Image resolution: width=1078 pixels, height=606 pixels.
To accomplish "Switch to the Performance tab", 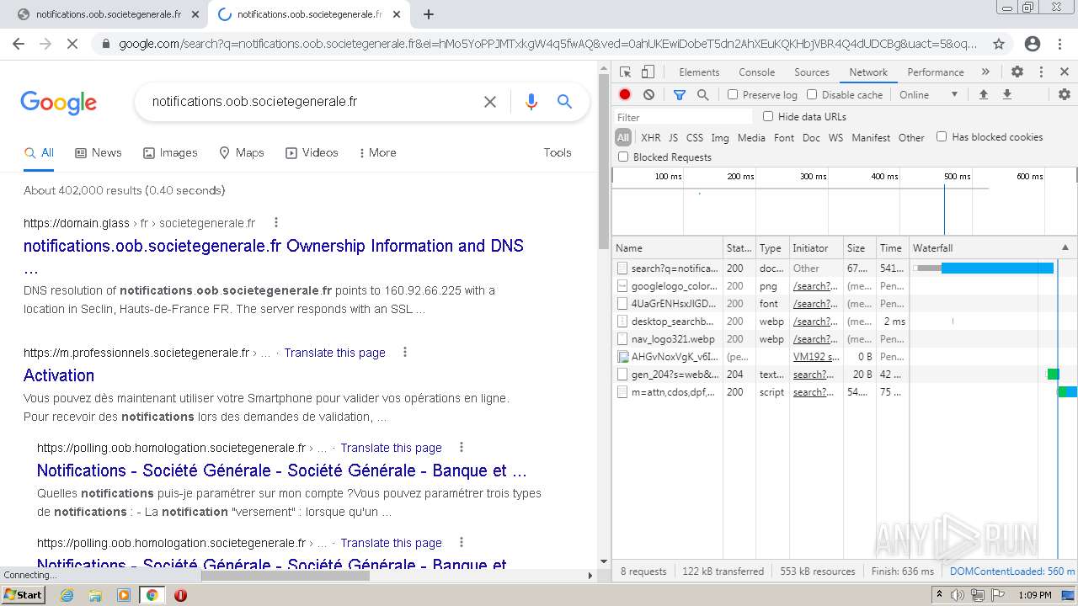I will click(936, 72).
